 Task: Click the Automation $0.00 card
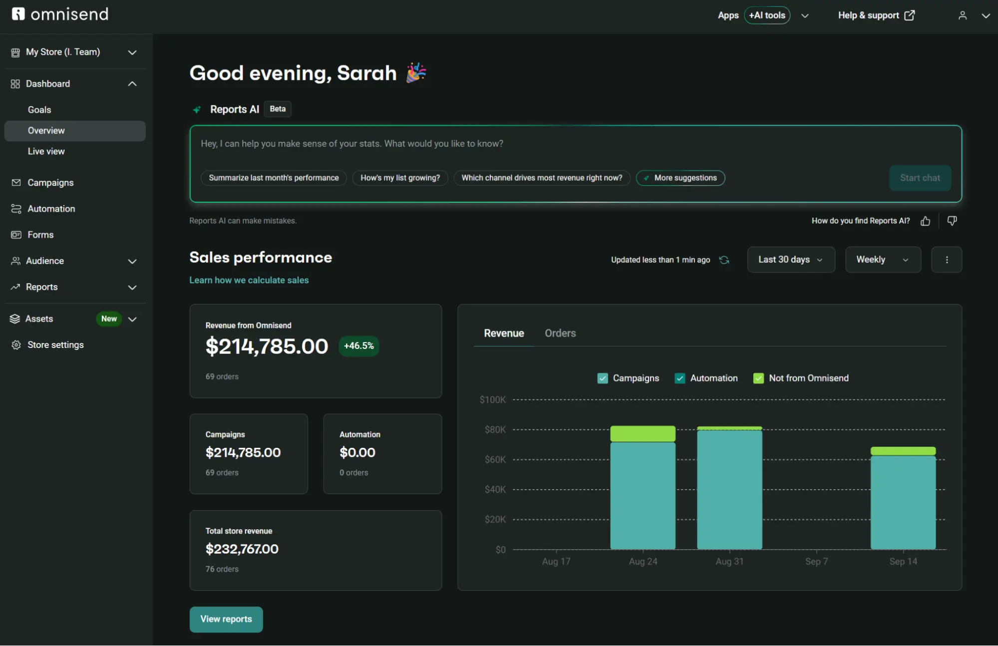[382, 454]
